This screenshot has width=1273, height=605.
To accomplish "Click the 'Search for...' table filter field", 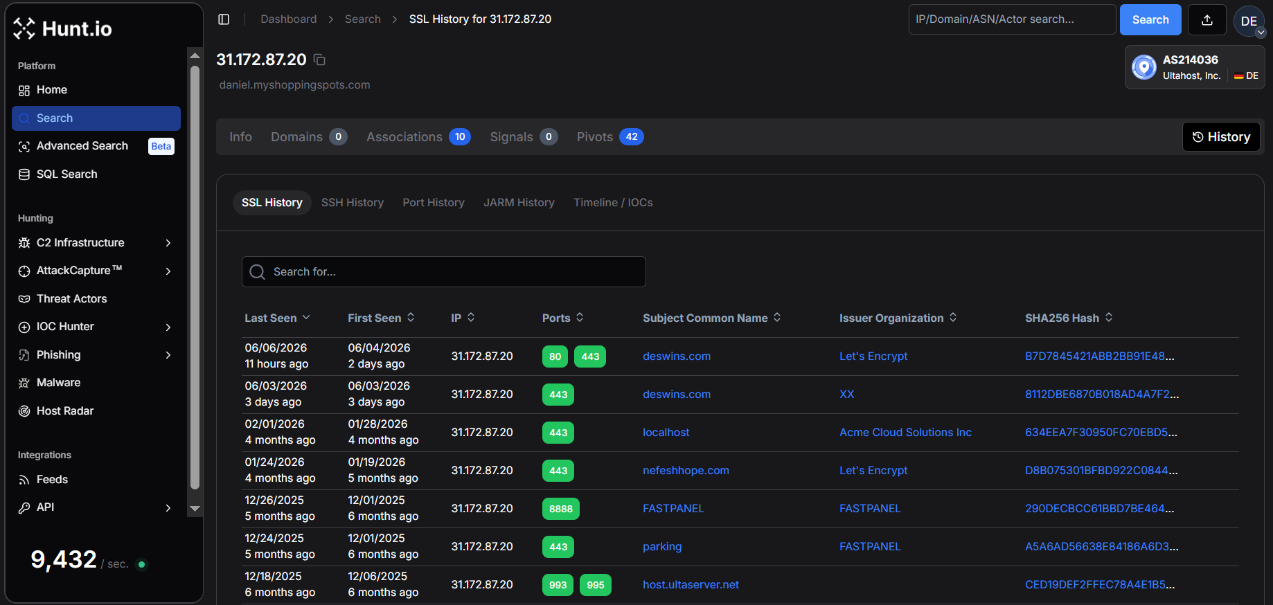I will pyautogui.click(x=444, y=272).
